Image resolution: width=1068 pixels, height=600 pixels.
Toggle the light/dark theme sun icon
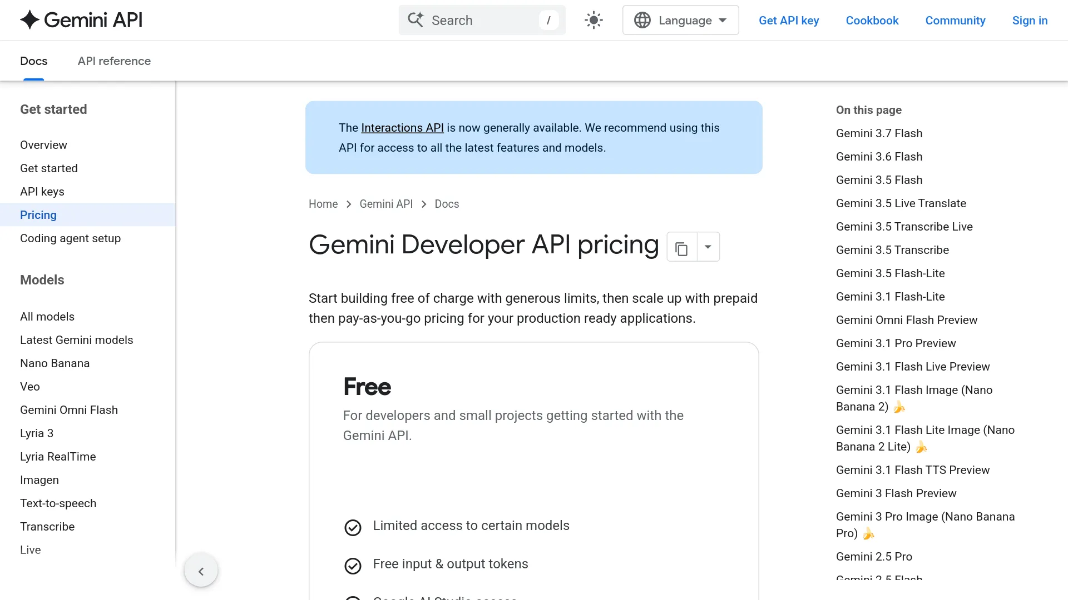(x=594, y=20)
